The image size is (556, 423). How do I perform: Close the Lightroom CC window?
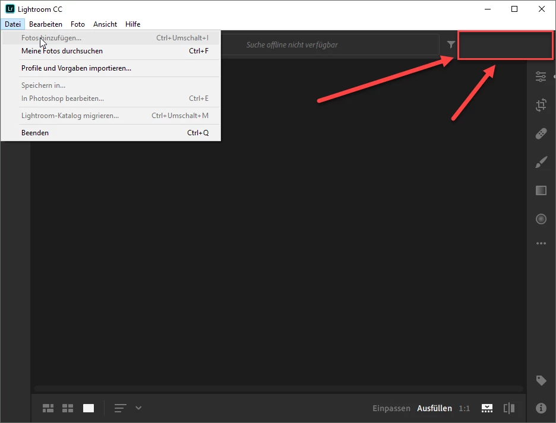tap(542, 9)
